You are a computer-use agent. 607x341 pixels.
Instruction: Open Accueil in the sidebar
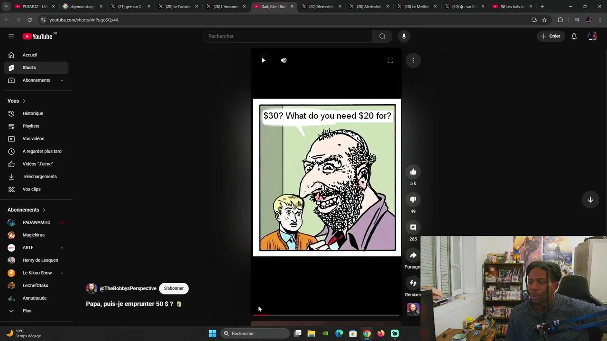(36, 55)
